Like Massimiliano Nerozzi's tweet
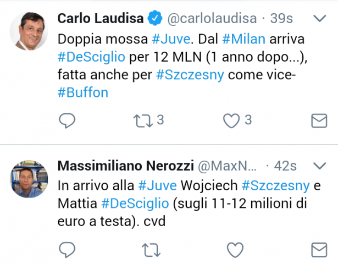 pos(235,250)
